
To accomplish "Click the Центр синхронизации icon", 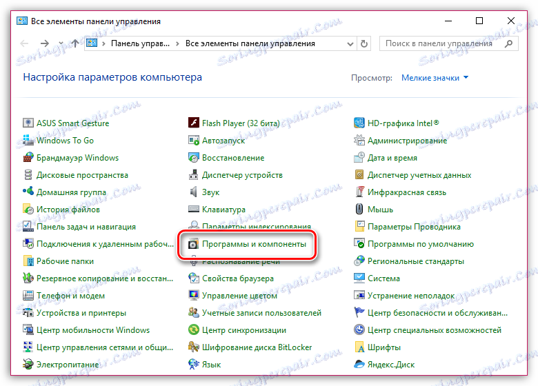I will pos(194,329).
